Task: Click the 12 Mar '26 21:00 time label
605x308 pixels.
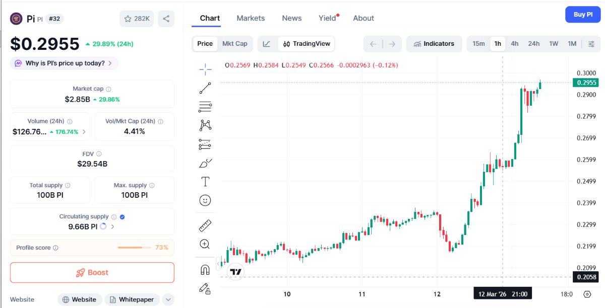Action: (x=503, y=294)
